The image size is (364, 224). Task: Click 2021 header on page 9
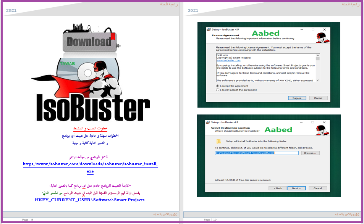point(11,10)
